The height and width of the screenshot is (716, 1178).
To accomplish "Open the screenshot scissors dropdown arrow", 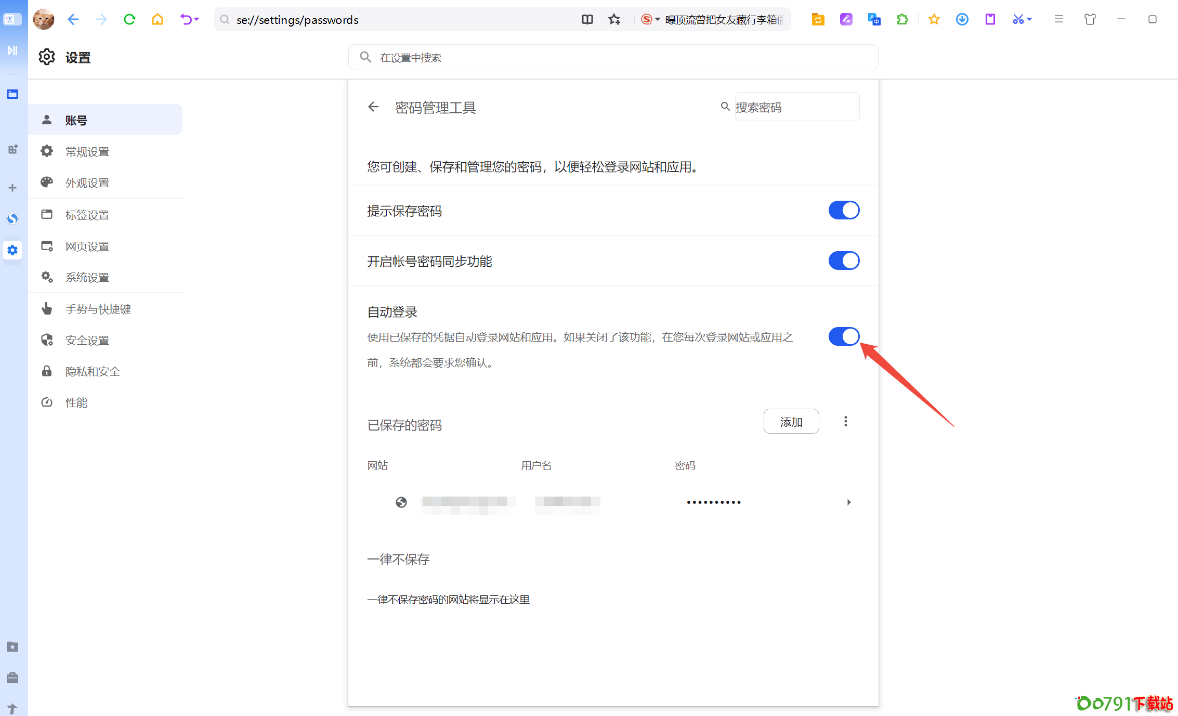I will [x=1030, y=20].
